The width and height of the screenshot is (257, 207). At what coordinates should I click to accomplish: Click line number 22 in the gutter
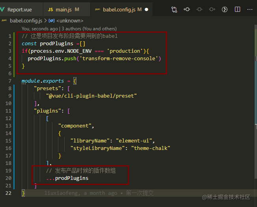click(x=8, y=193)
